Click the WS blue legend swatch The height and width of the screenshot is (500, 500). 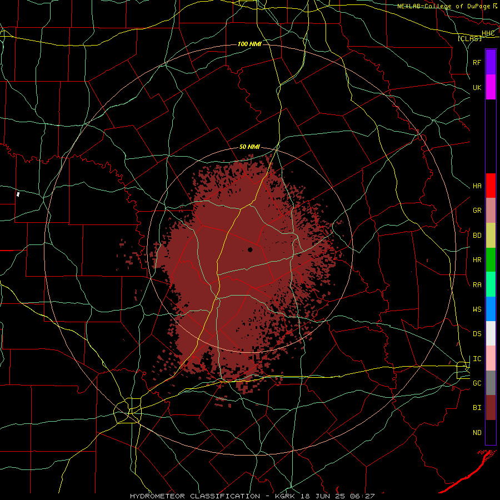pyautogui.click(x=491, y=309)
